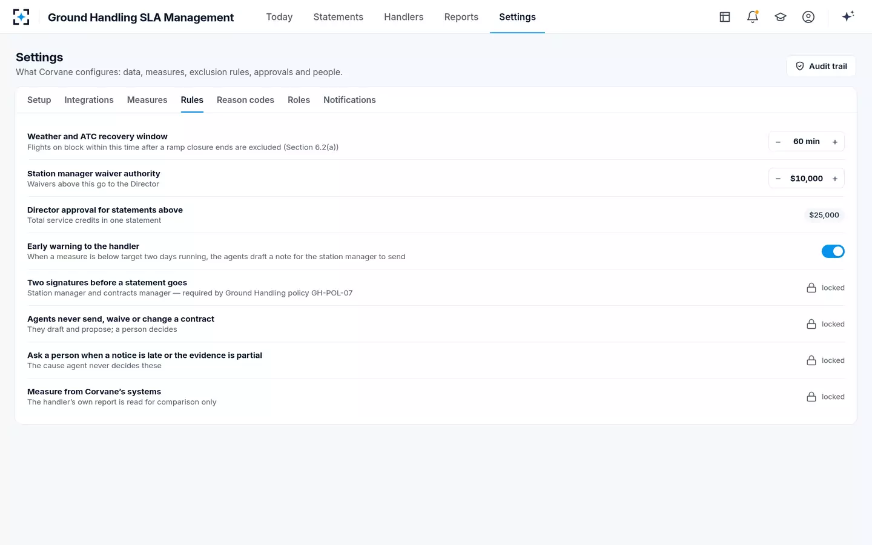Decrease station manager waiver authority amount

[x=778, y=179]
